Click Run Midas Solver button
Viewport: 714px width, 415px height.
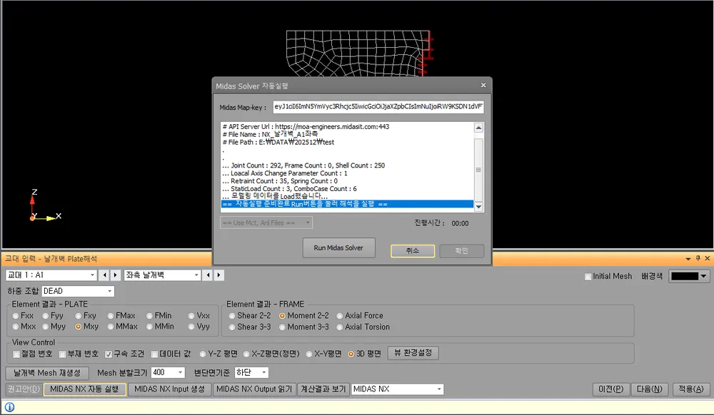tap(338, 247)
